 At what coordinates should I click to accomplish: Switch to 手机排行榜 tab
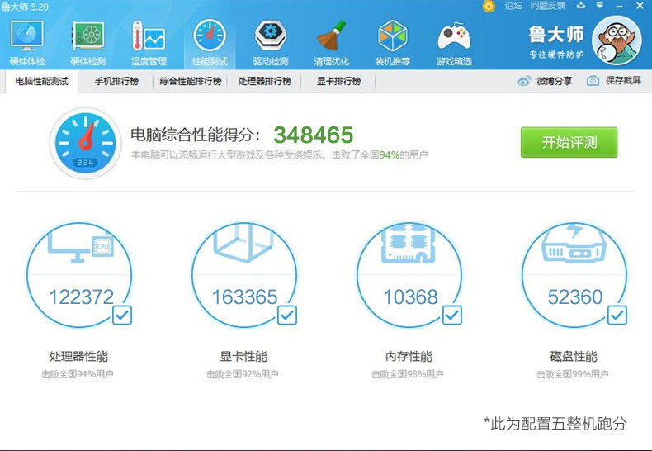tap(116, 81)
